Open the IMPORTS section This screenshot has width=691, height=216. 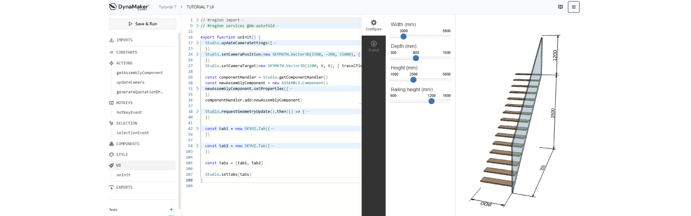coord(124,40)
